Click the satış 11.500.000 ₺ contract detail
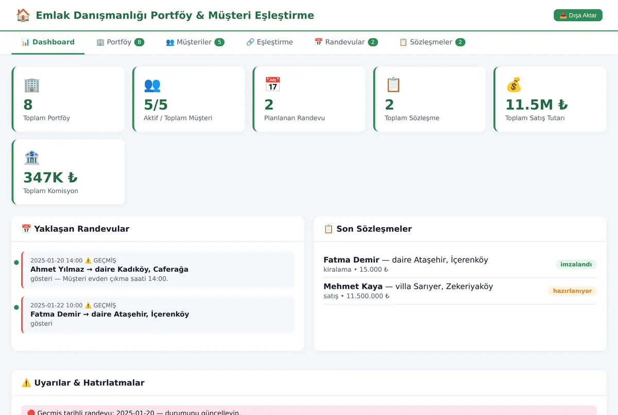 click(x=356, y=296)
